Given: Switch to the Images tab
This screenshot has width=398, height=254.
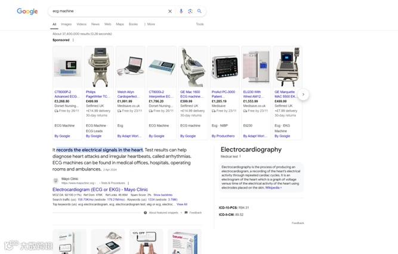Looking at the screenshot, I should [x=66, y=24].
